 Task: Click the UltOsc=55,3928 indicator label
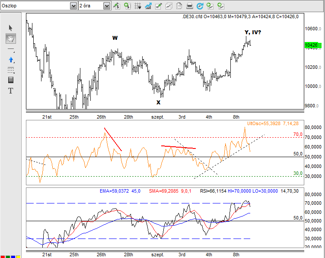pyautogui.click(x=264, y=123)
